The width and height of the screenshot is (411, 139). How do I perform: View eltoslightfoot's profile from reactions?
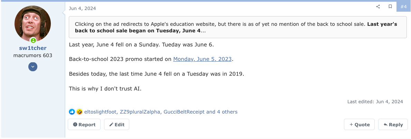coord(100,112)
